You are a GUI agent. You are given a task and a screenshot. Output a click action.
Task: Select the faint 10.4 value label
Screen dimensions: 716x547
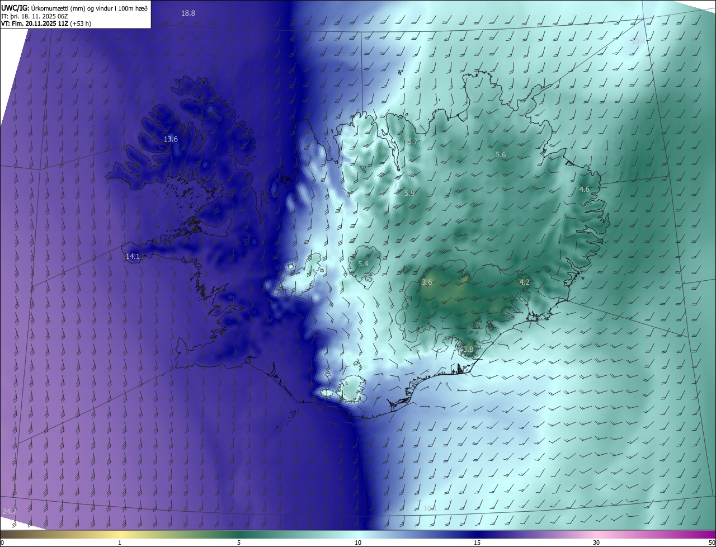[638, 41]
